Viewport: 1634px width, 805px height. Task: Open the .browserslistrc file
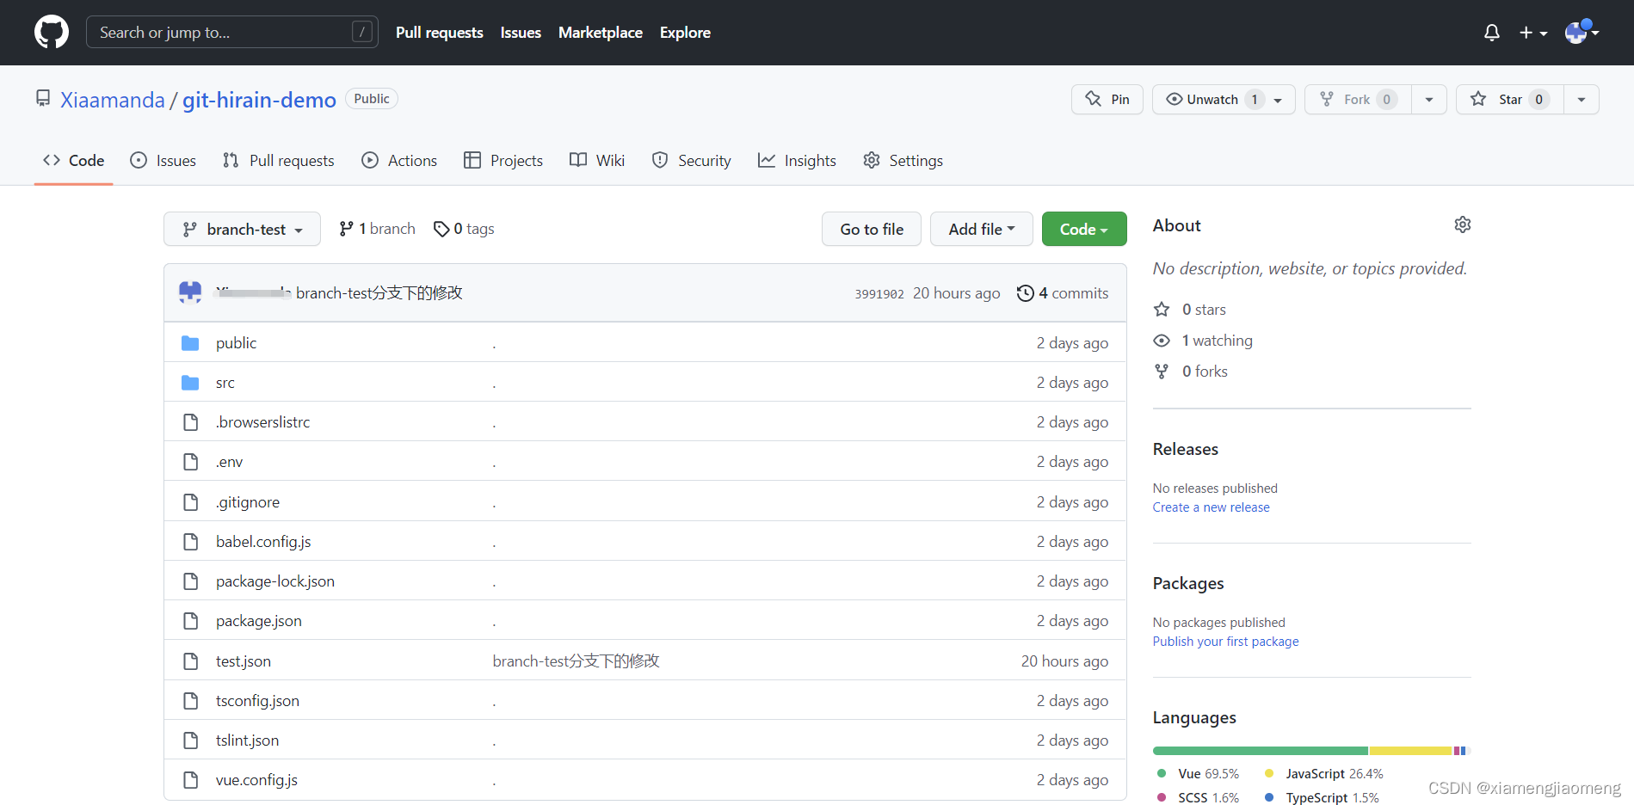coord(263,422)
